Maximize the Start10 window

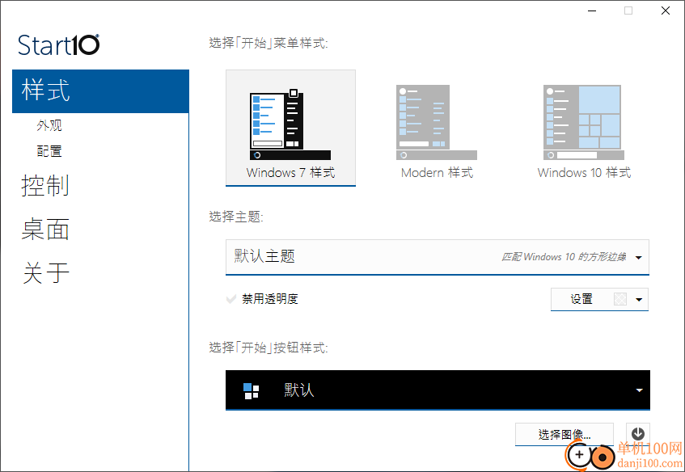(628, 11)
